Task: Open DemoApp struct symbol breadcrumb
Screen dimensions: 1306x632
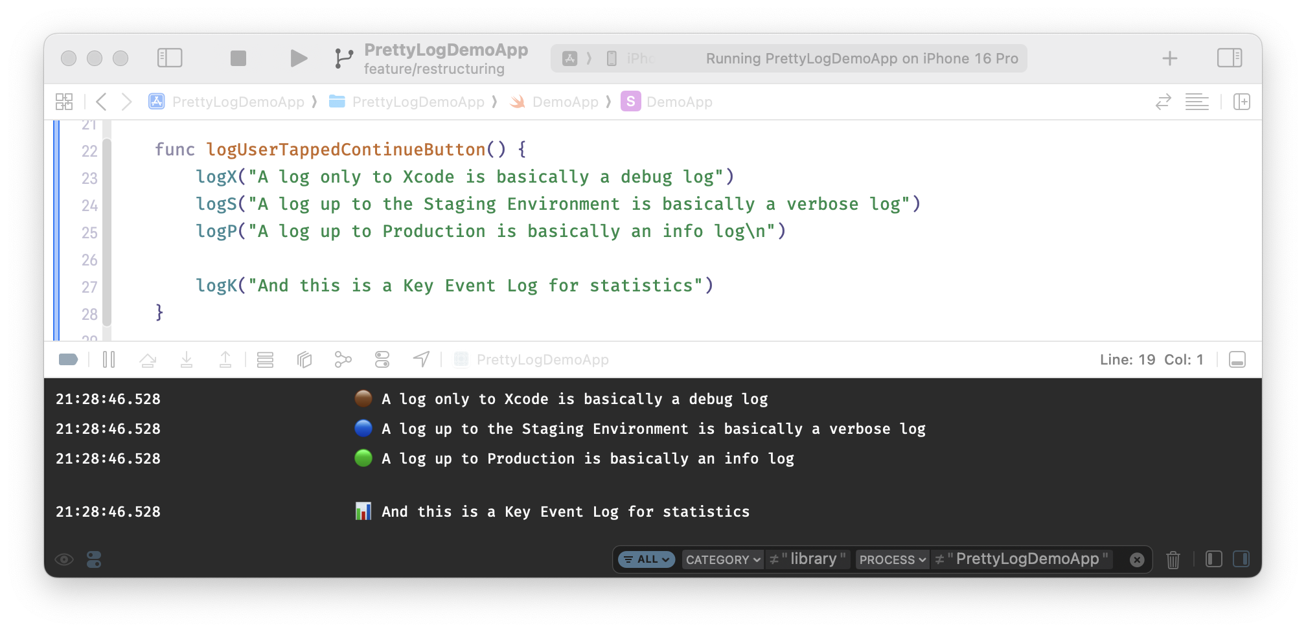Action: (667, 102)
